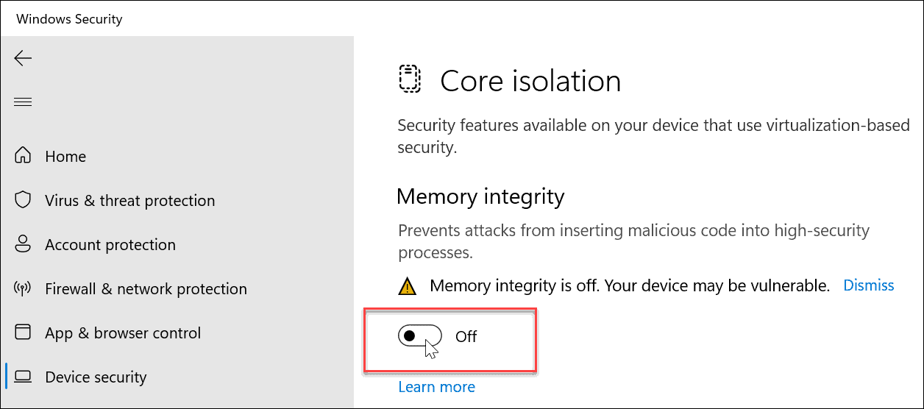Open Account protection label in sidebar

(x=110, y=245)
